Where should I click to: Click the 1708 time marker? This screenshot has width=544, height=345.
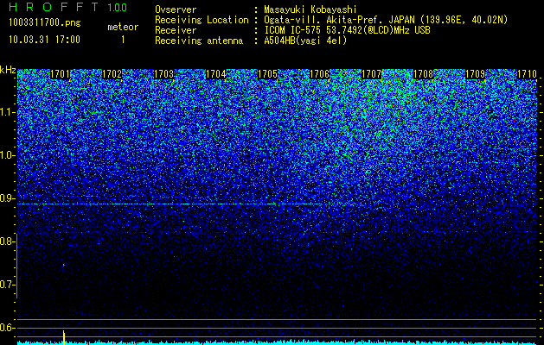pos(423,74)
